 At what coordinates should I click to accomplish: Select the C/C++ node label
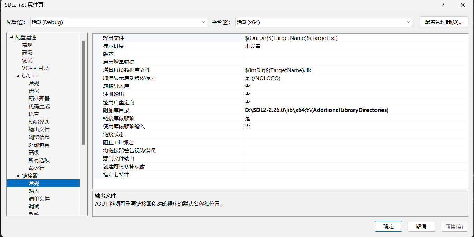click(x=30, y=76)
